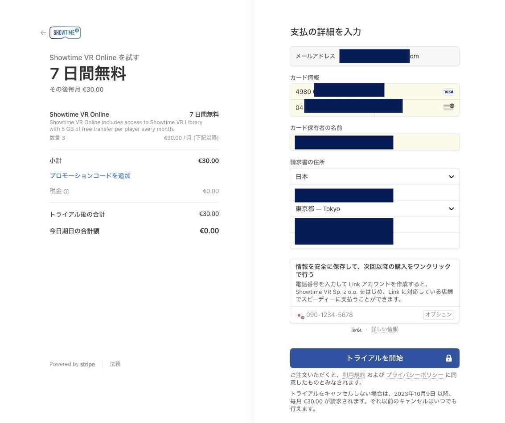Click プロモーションコードを追加 link
The height and width of the screenshot is (423, 505).
tap(90, 176)
